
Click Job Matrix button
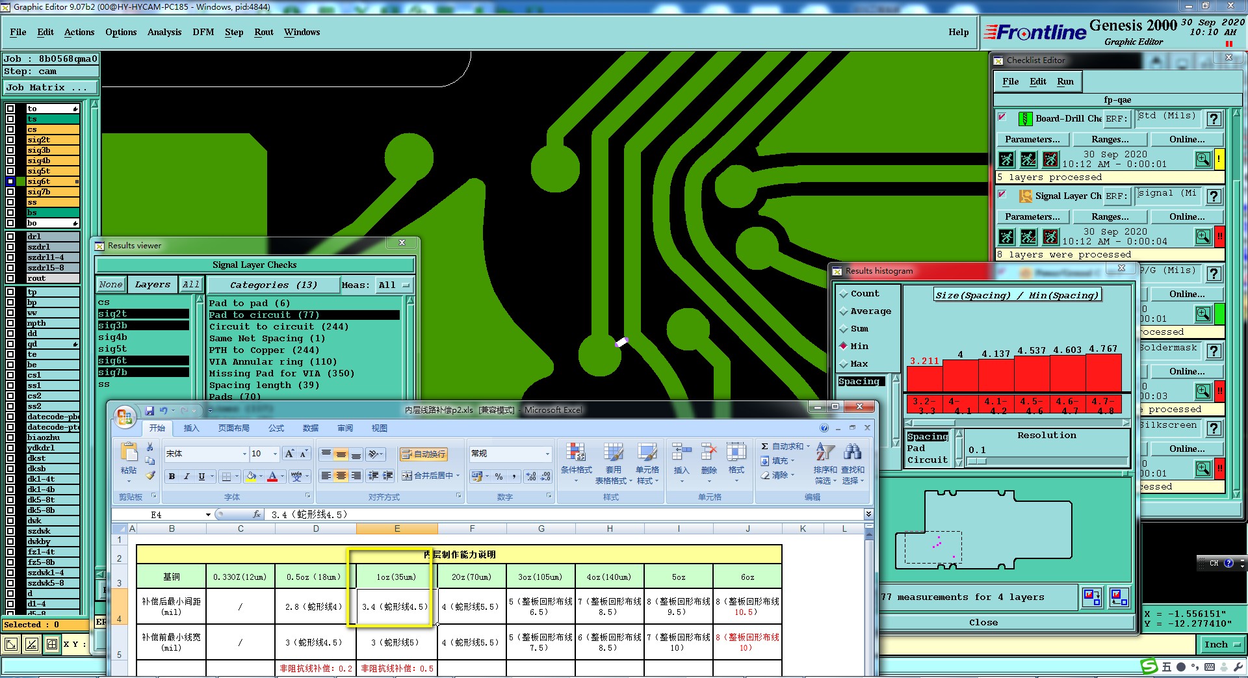click(51, 87)
